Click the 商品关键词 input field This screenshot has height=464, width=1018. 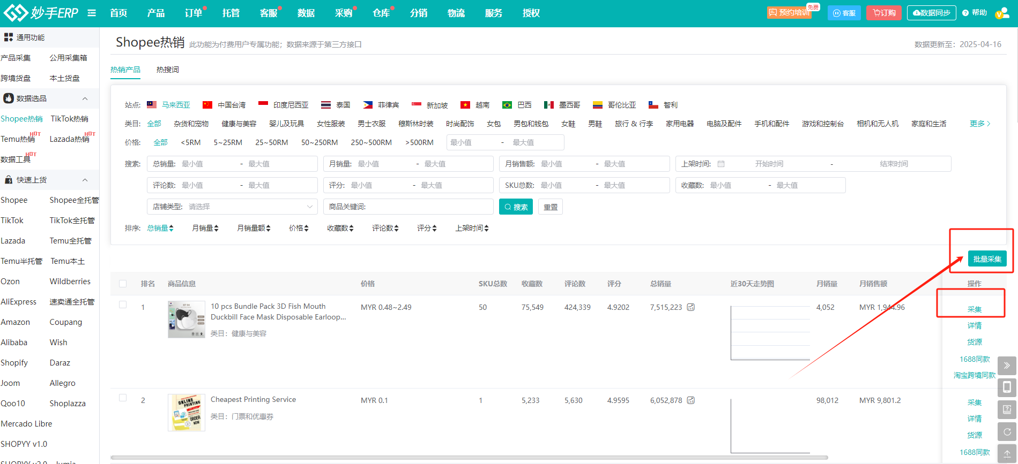[x=408, y=207]
